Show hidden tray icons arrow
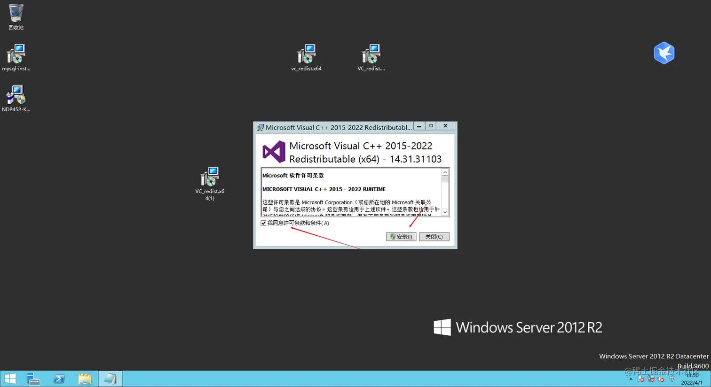711x387 pixels. coord(631,379)
